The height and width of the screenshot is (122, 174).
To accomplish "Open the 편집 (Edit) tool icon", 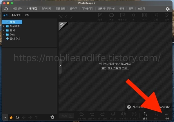I will coord(100,15).
